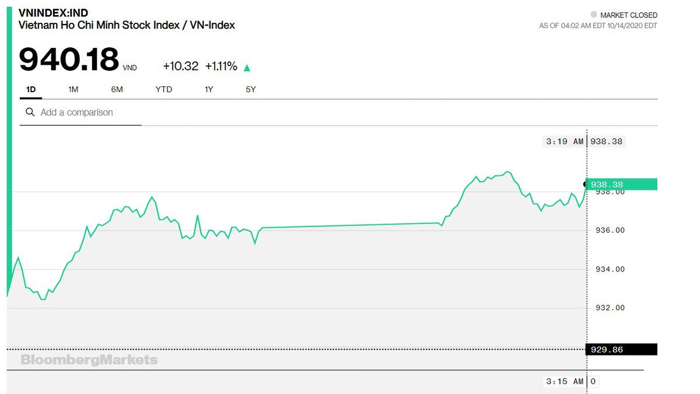The width and height of the screenshot is (700, 394).
Task: Click the 940.18 index price
Action: pyautogui.click(x=69, y=60)
